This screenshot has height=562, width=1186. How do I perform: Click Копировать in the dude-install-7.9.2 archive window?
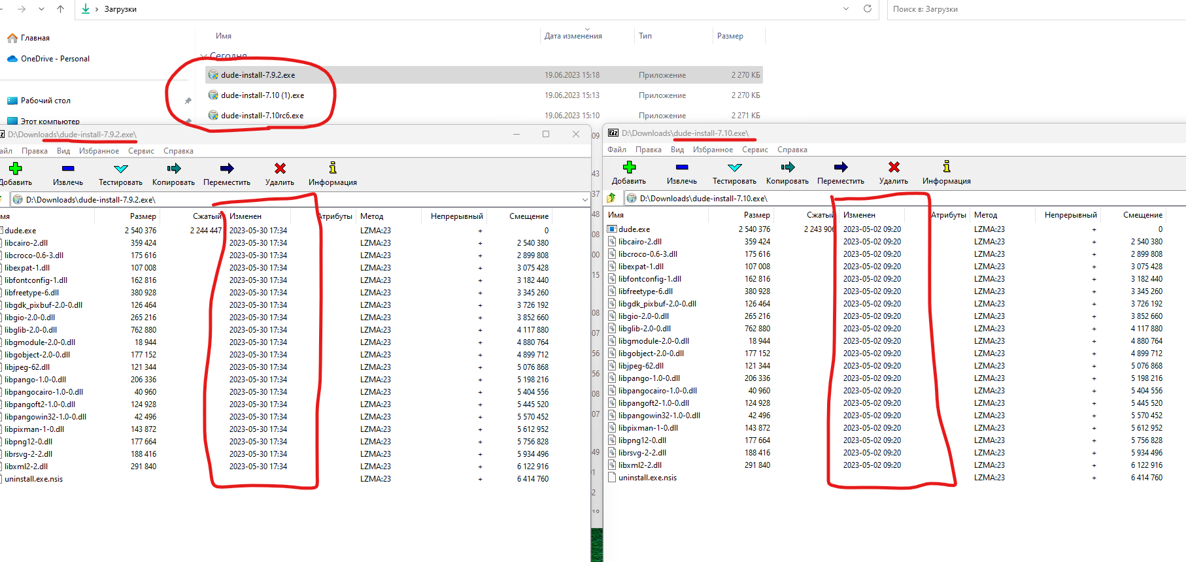pyautogui.click(x=173, y=174)
